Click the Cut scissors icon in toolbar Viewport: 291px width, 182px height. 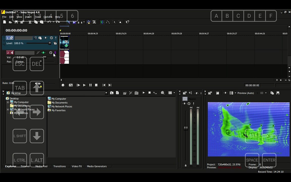(x=30, y=22)
